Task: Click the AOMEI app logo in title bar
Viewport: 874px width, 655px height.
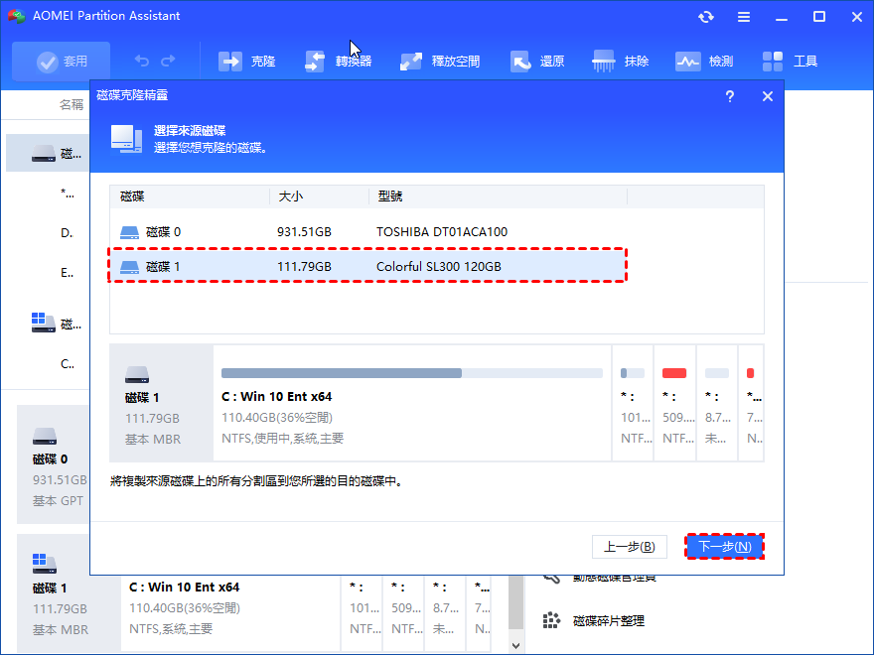Action: click(16, 16)
